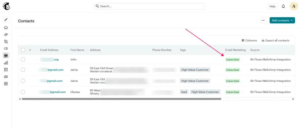The image size is (301, 129).
Task: Click the Contacts page heading
Action: [x=26, y=21]
